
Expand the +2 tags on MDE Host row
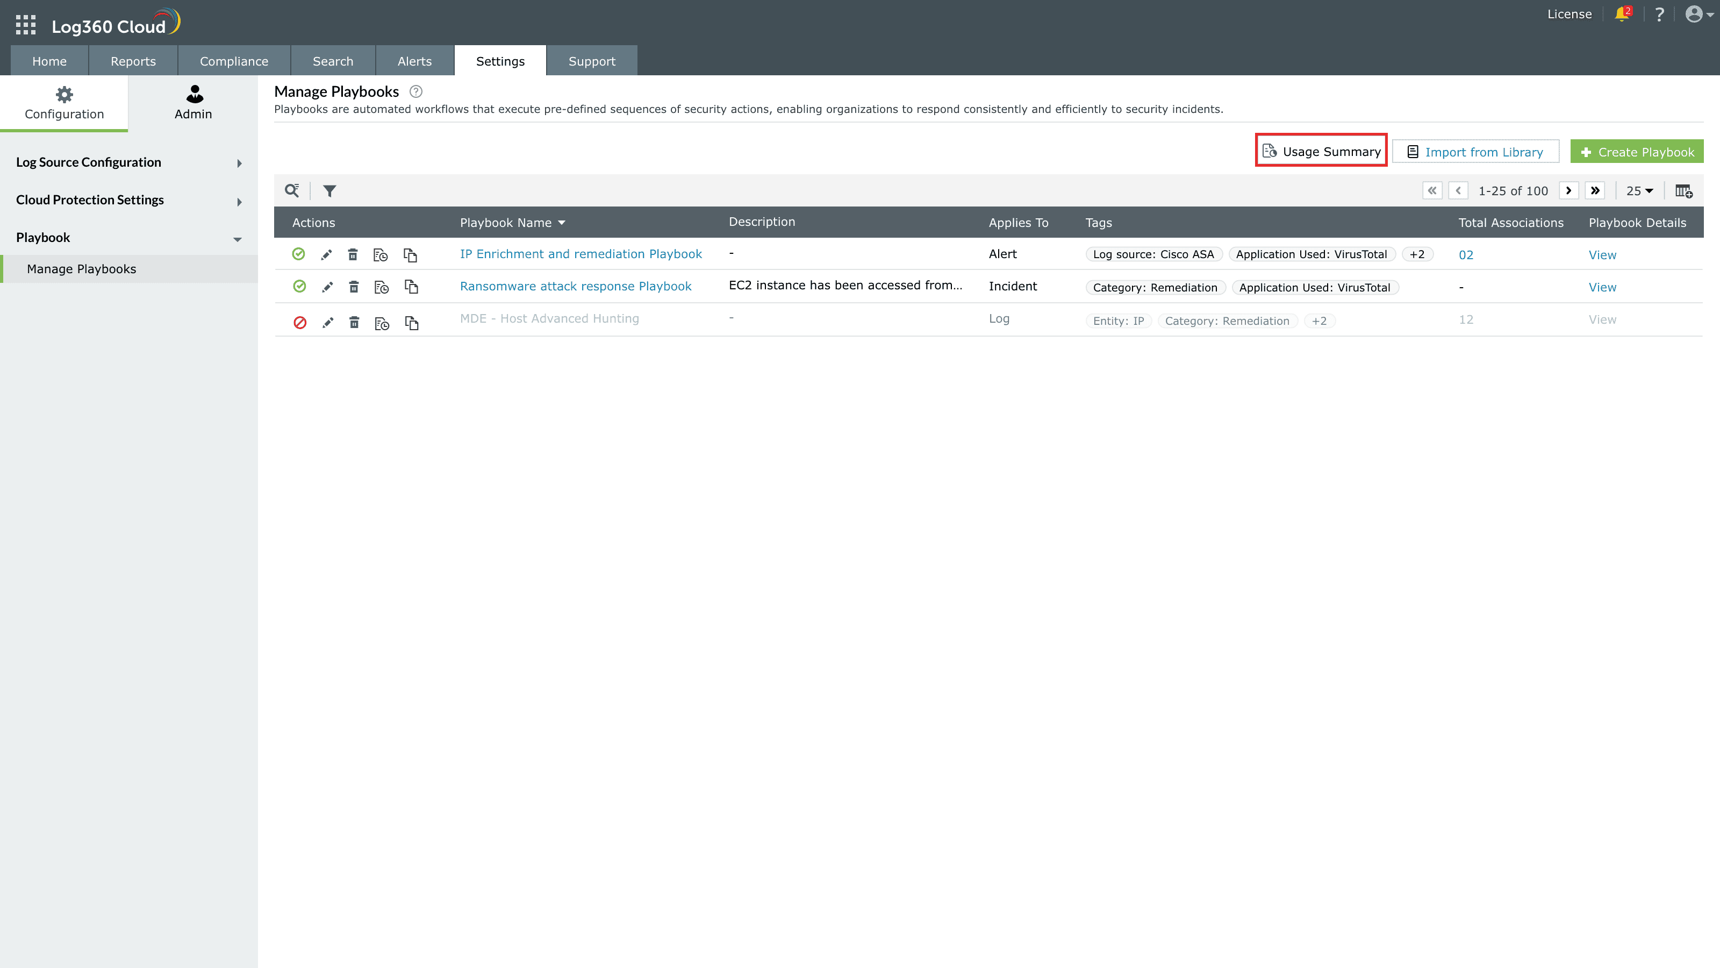pos(1320,321)
